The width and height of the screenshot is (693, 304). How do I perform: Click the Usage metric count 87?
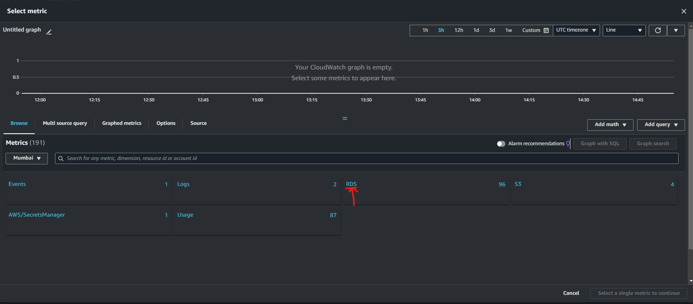tap(333, 215)
